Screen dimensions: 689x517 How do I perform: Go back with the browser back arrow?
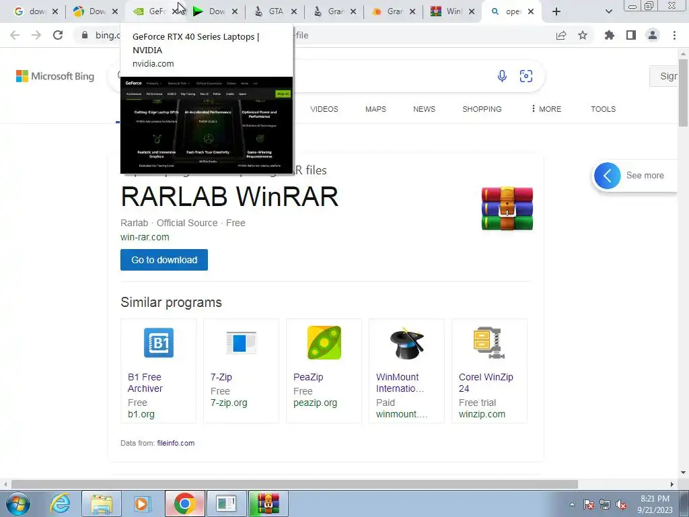point(15,35)
